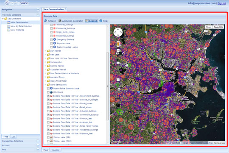
Task: Expand the Australian Rainfall folder arrow
Action: (x=45, y=70)
